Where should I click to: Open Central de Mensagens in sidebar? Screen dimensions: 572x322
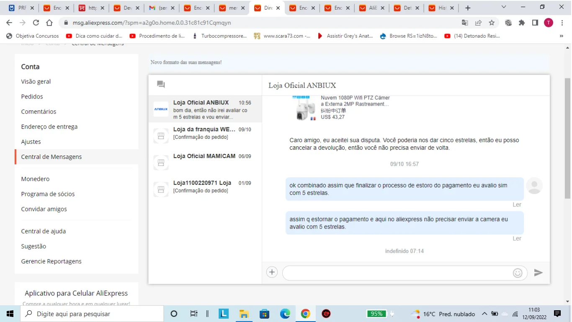[52, 157]
